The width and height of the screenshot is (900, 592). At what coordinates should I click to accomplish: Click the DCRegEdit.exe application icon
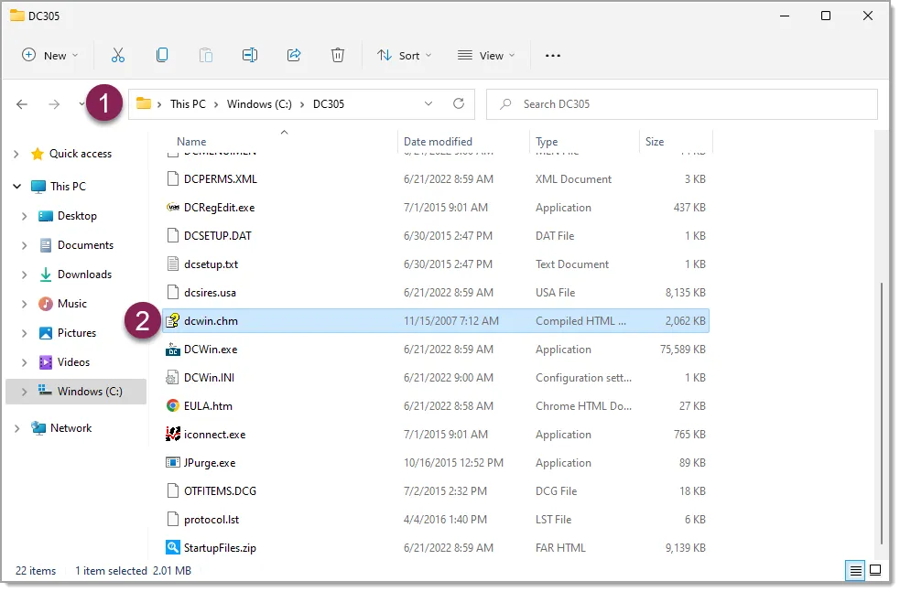173,207
